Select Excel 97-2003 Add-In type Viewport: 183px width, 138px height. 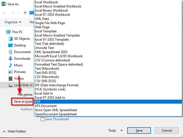108,98
